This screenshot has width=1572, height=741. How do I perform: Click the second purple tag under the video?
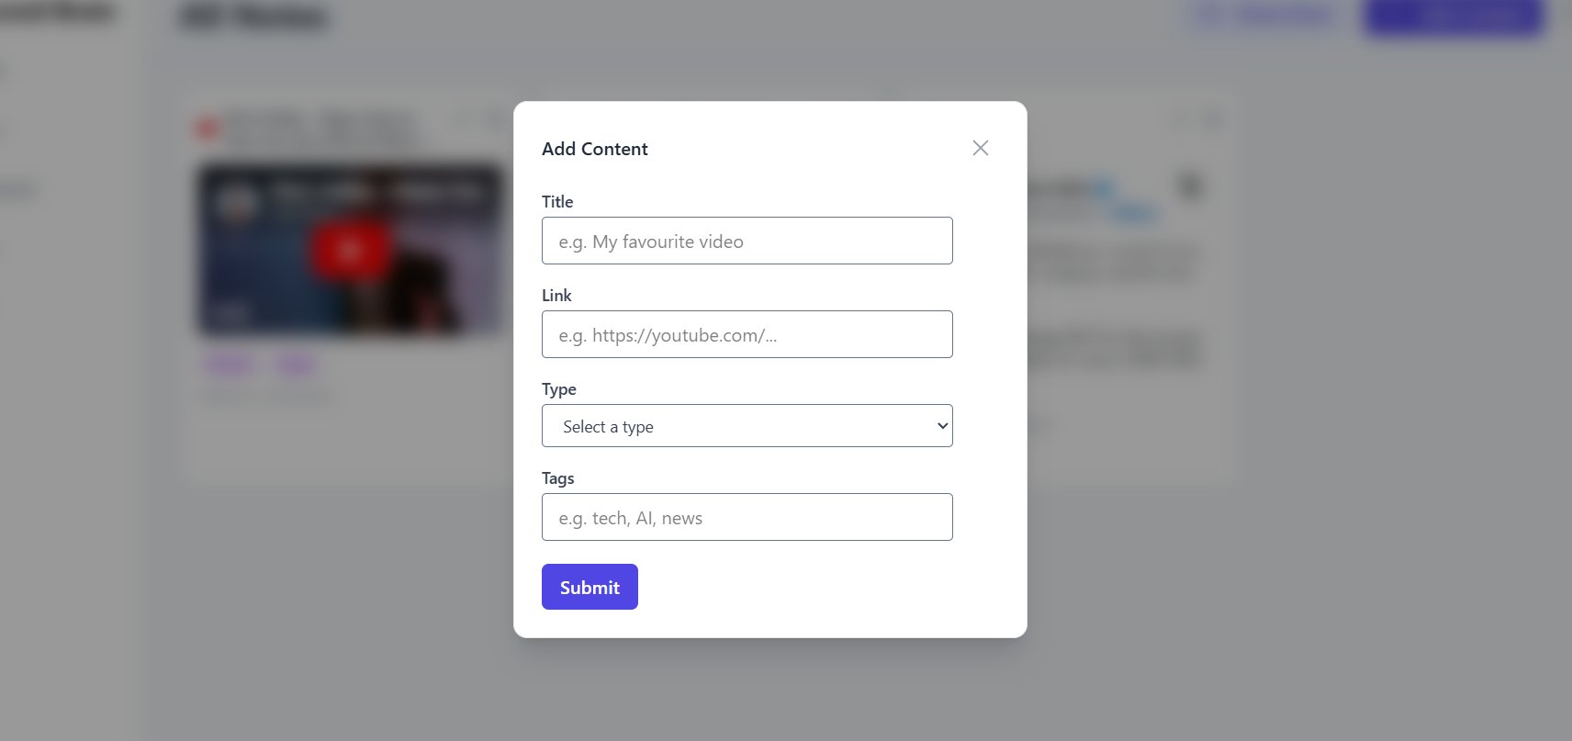(x=296, y=365)
